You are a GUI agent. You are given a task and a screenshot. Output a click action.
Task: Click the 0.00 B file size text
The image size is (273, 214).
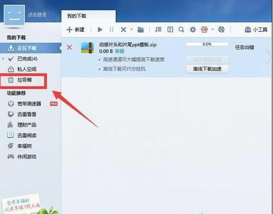pyautogui.click(x=106, y=51)
